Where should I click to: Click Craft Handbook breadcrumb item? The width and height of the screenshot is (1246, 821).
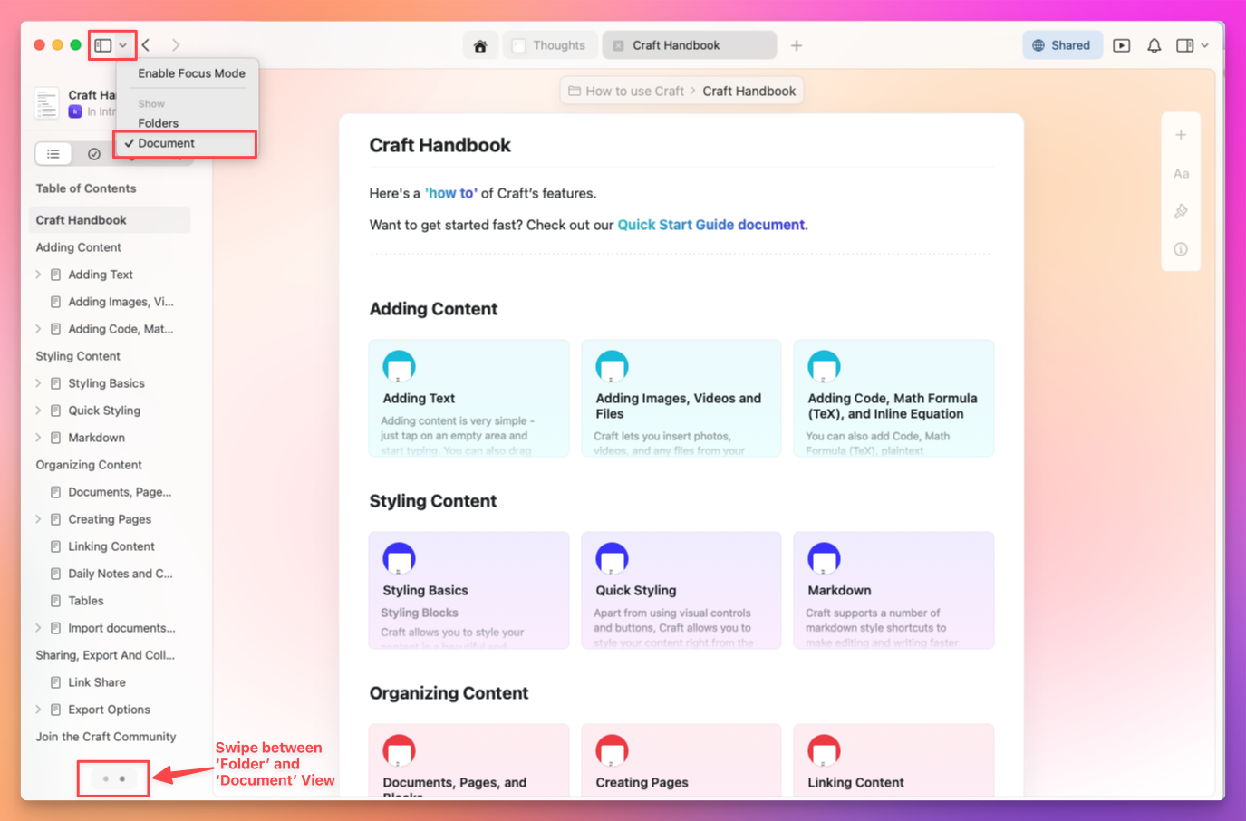click(x=749, y=91)
